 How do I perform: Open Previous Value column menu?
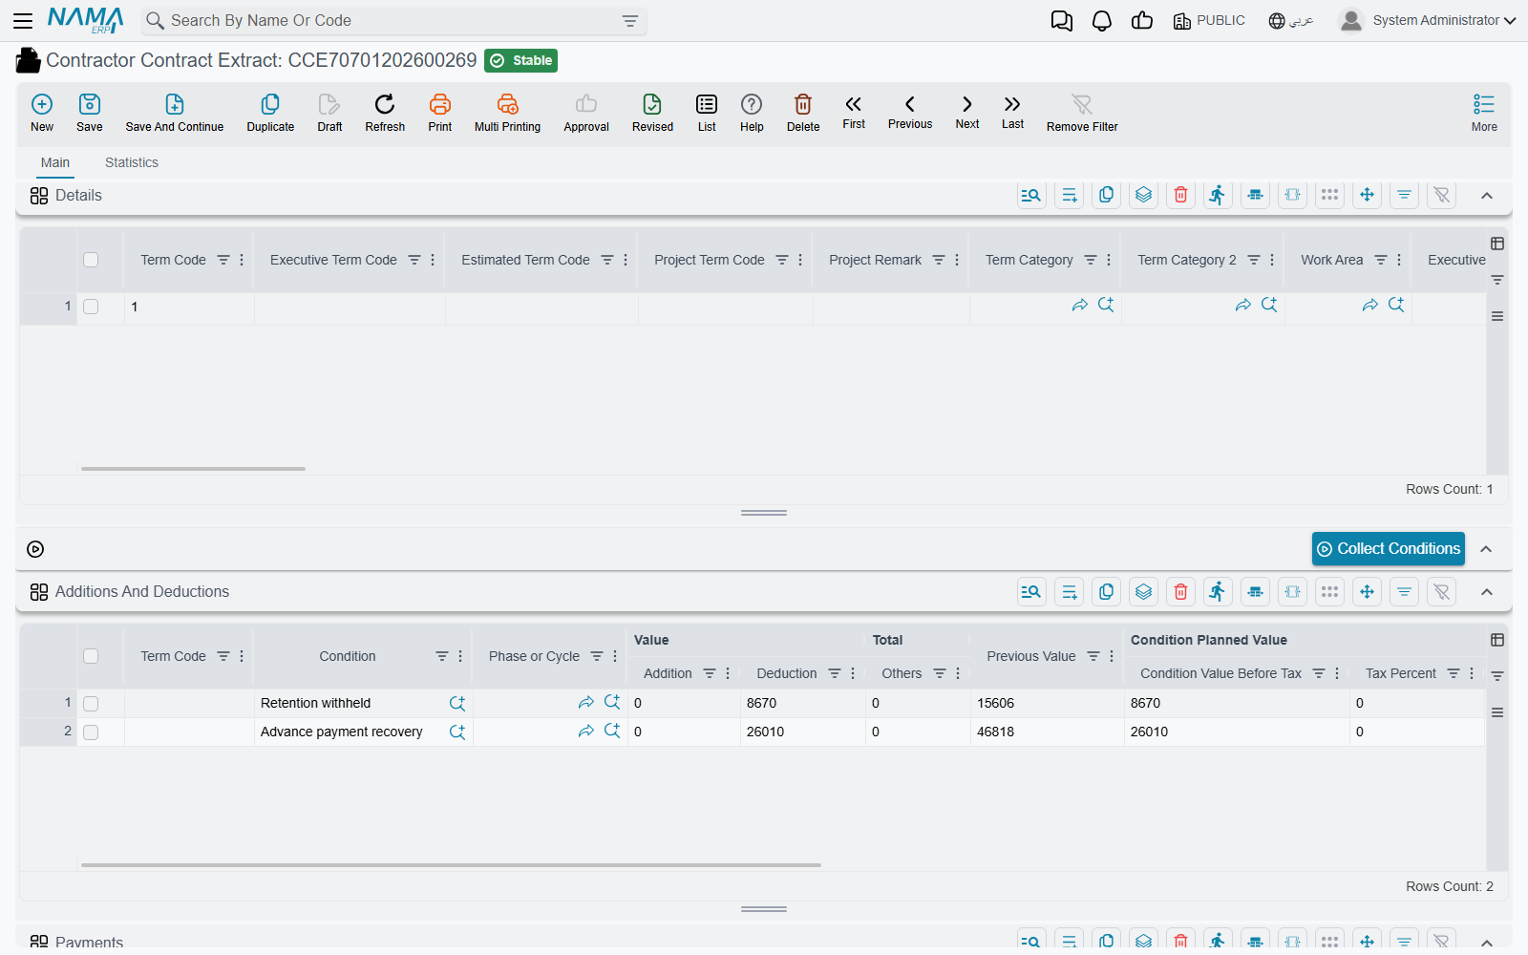point(1112,656)
